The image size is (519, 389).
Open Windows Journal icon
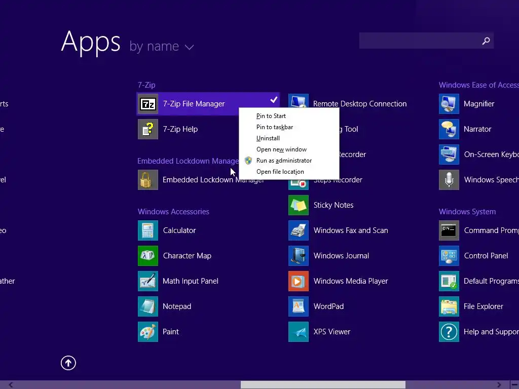(298, 256)
